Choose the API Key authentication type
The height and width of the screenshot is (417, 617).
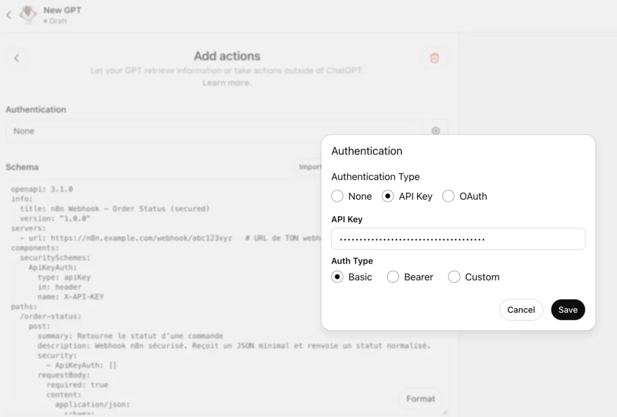[388, 196]
